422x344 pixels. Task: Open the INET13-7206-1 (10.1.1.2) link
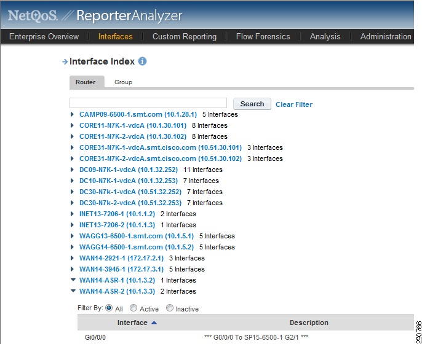(117, 214)
